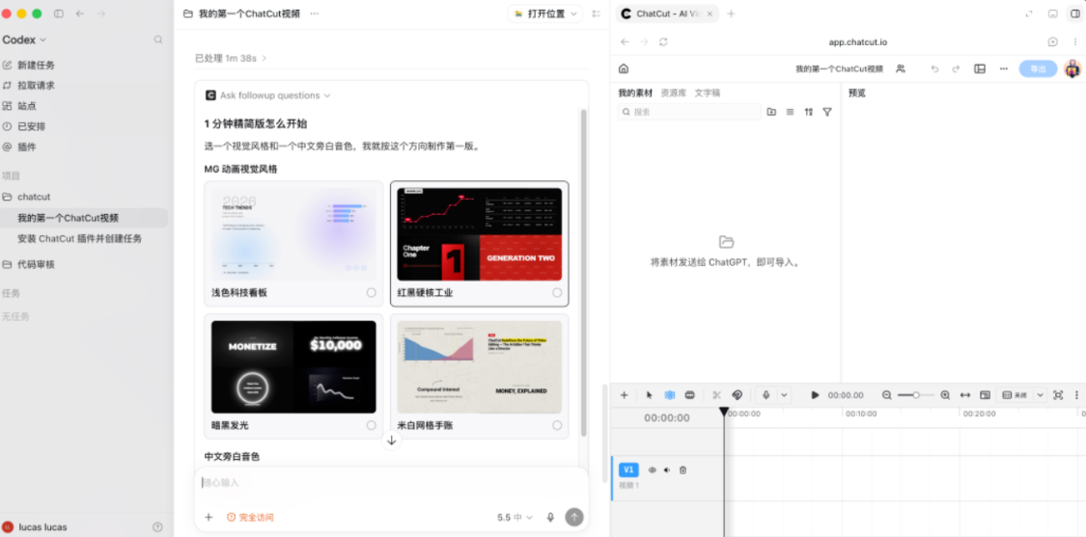The image size is (1086, 537).
Task: Click followup questions scrollbar
Action: (x=583, y=272)
